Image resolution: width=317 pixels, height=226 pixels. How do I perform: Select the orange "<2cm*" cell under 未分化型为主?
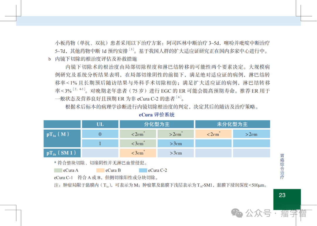pos(213,134)
